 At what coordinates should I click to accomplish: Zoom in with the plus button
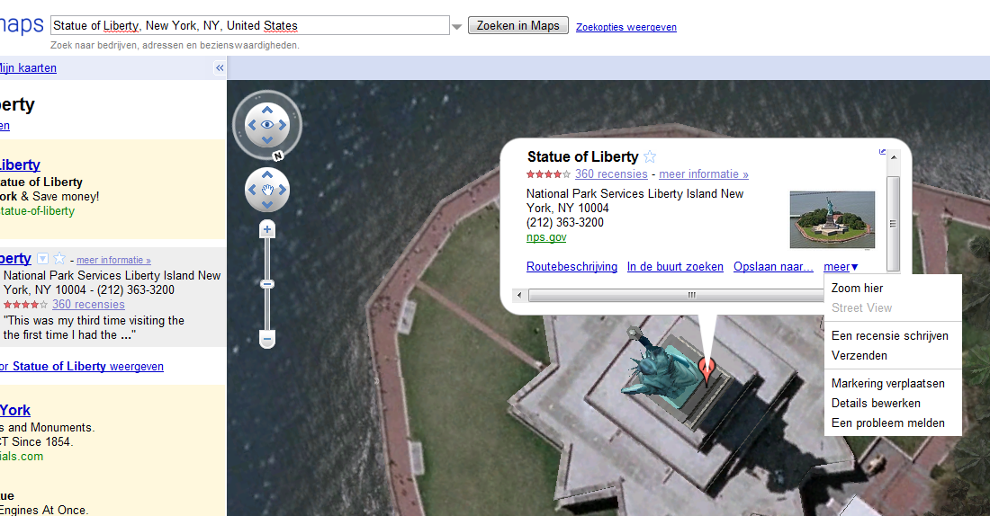coord(267,229)
